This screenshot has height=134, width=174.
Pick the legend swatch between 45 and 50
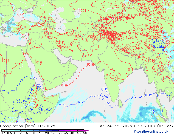point(81,130)
